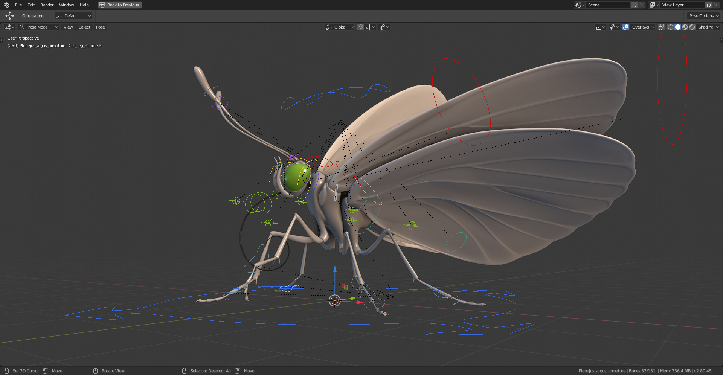Toggle viewport overlays on or off
Screen dimensions: 723x375
(626, 27)
